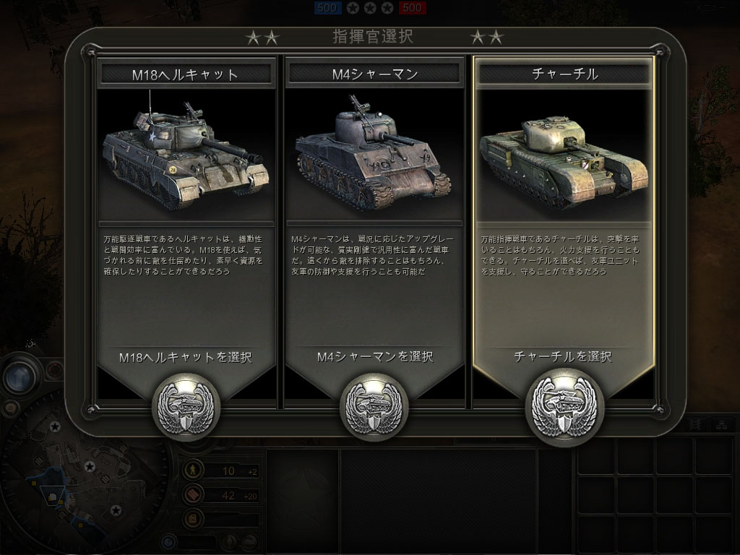Select the M4シャーマンを選択 button
This screenshot has height=555, width=740.
coord(375,357)
